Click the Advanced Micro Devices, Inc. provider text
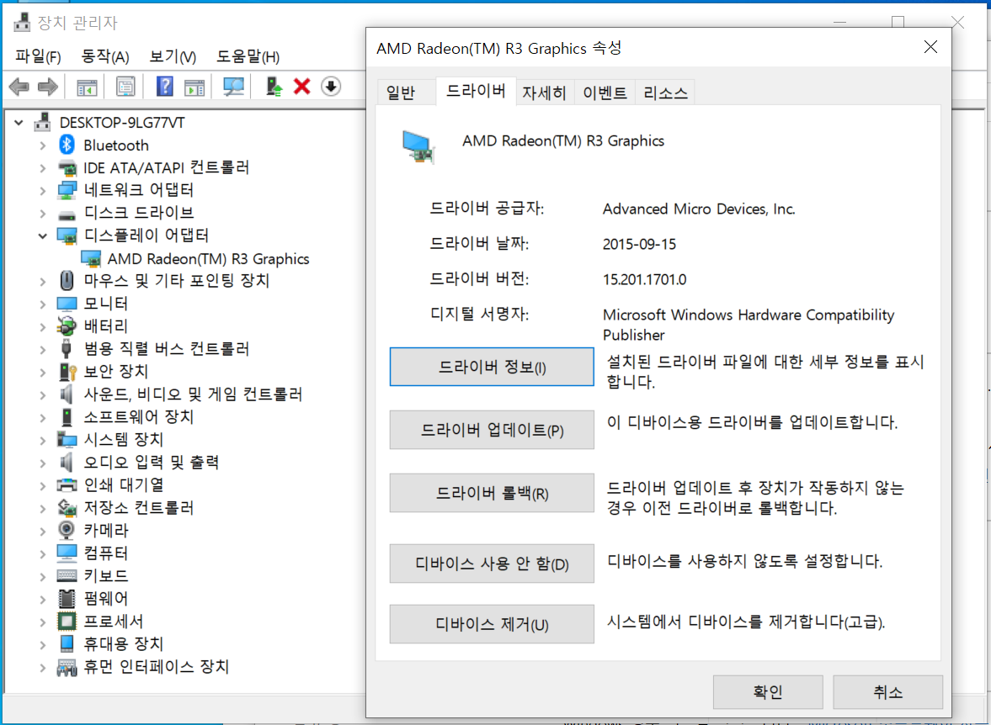Image resolution: width=991 pixels, height=725 pixels. click(x=698, y=209)
